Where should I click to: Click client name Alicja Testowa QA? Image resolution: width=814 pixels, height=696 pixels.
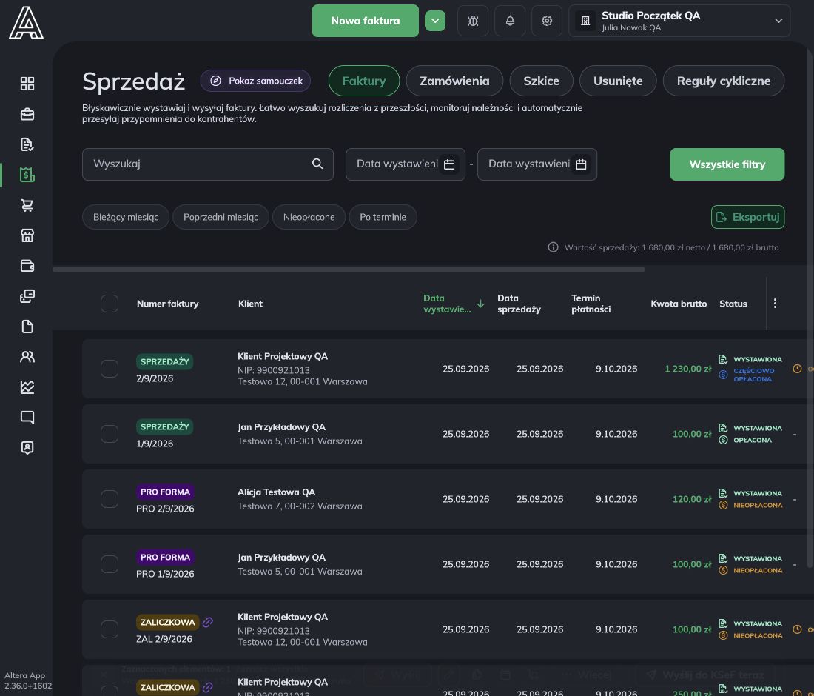pyautogui.click(x=276, y=492)
